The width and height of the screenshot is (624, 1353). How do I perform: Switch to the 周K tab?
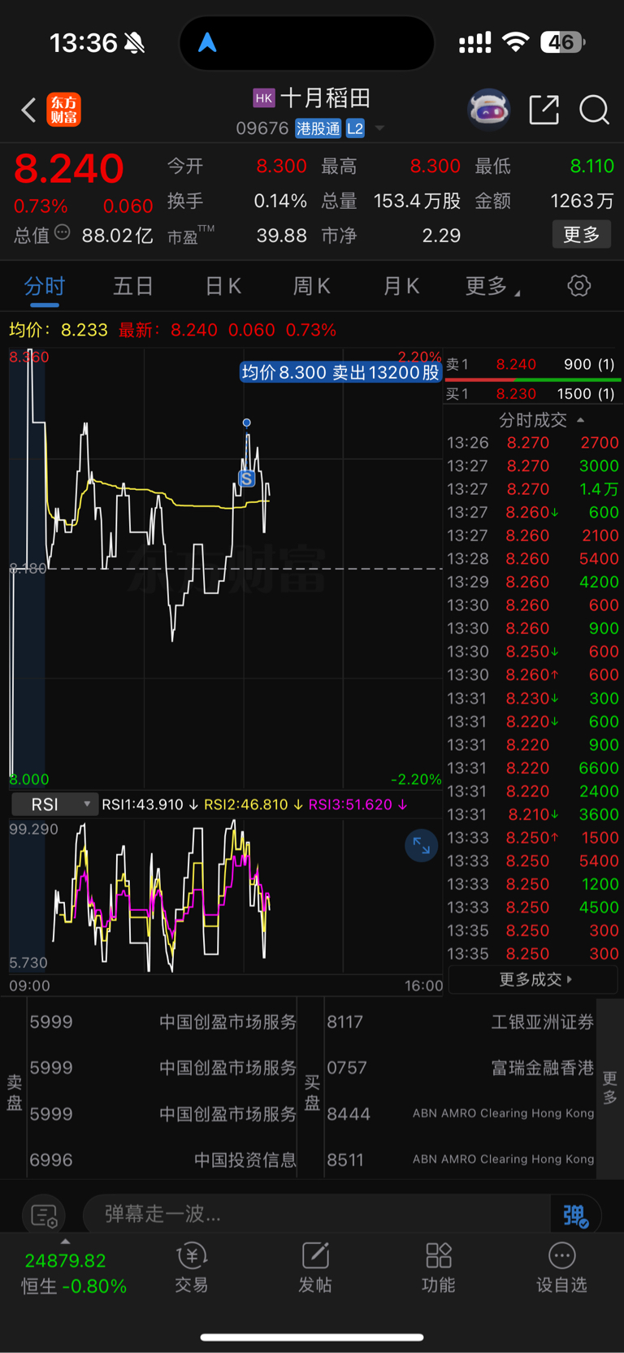point(312,286)
